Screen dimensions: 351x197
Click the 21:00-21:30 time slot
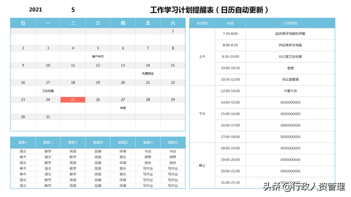230,182
